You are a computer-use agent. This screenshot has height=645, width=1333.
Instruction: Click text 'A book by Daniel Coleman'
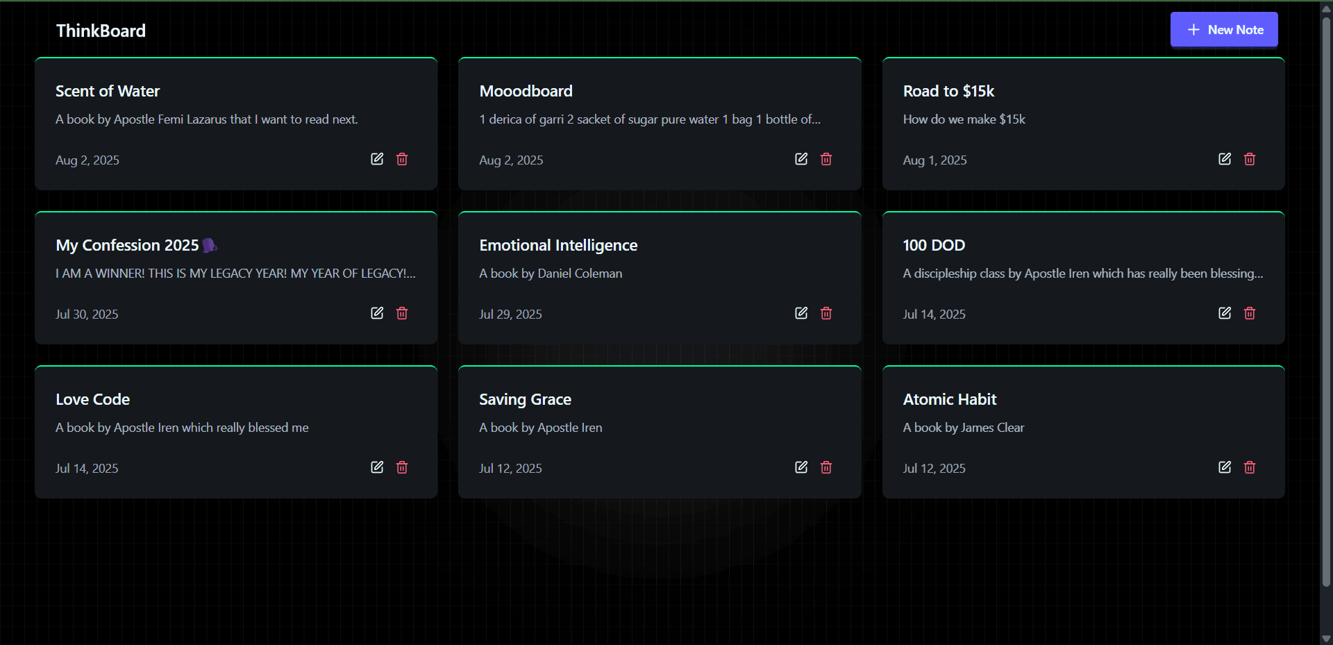pyautogui.click(x=551, y=274)
